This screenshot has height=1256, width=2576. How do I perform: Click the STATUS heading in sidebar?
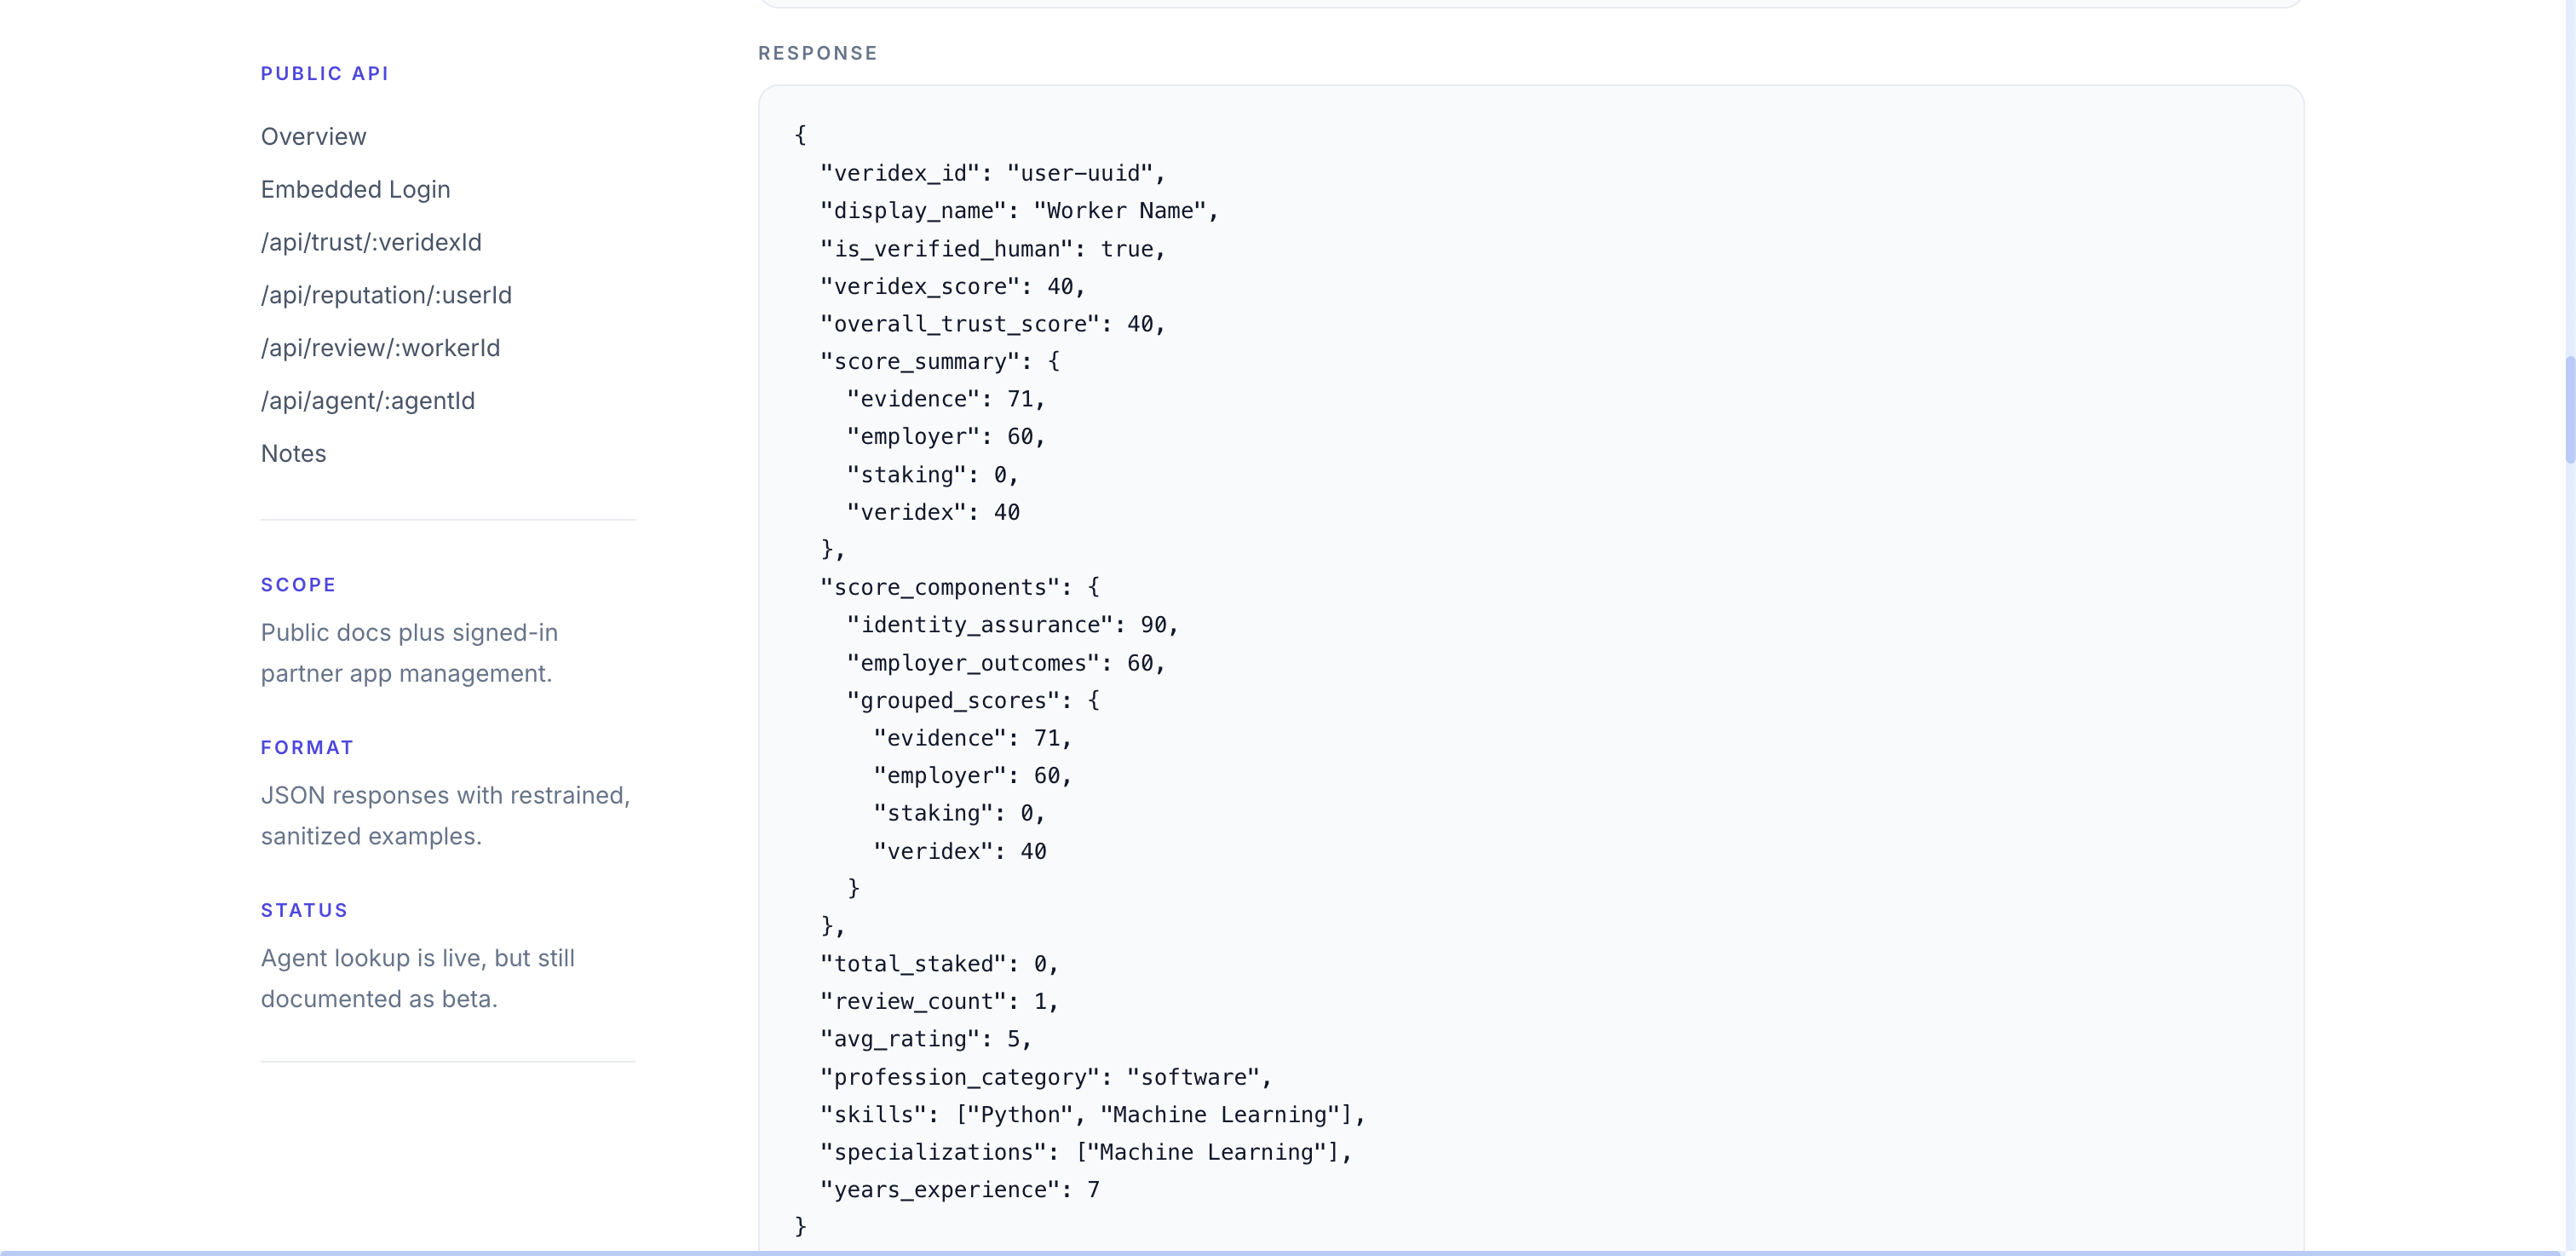click(304, 910)
